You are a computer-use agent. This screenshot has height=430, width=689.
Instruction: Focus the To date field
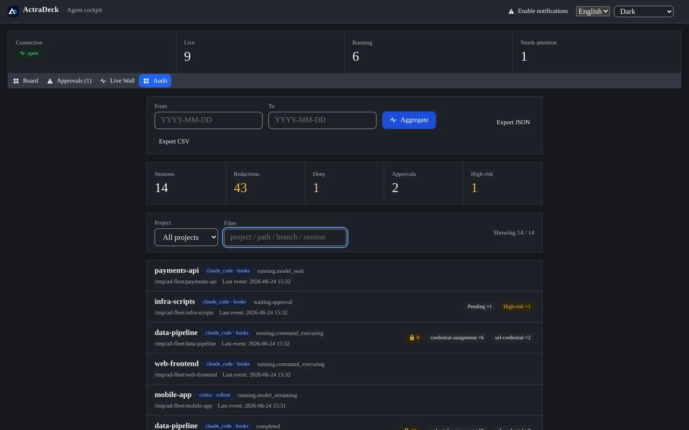323,120
